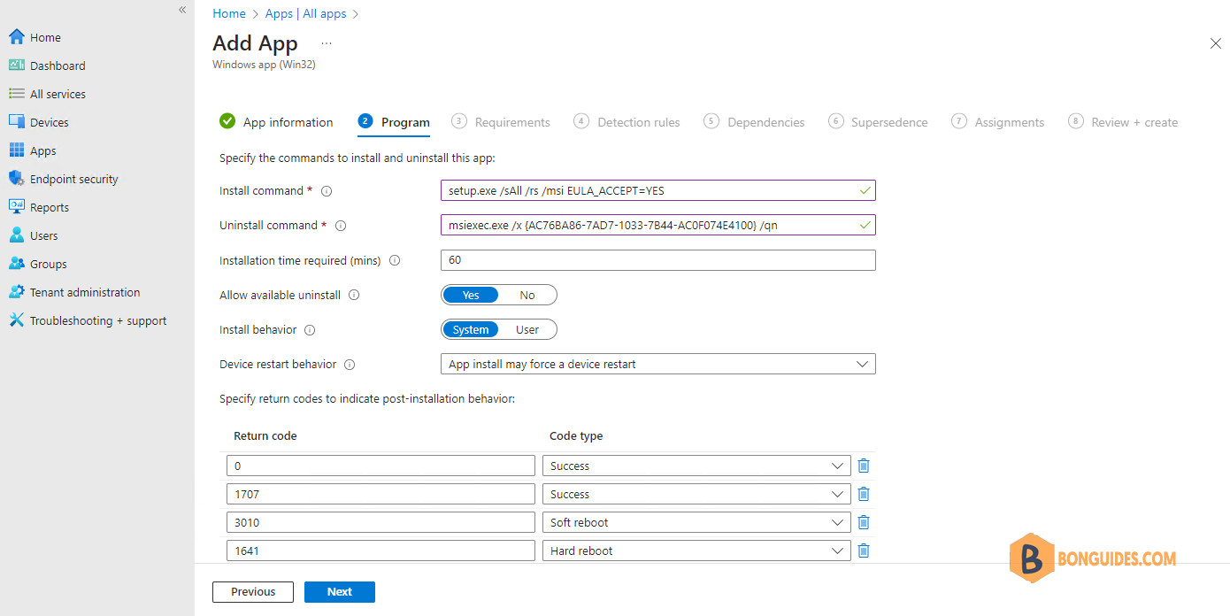Delete the return code 0 row

pyautogui.click(x=864, y=466)
